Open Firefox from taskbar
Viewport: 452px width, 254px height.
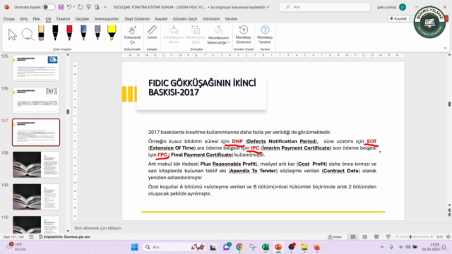[317, 247]
